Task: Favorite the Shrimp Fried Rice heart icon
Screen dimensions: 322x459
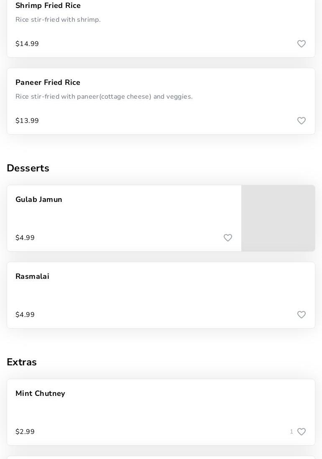Action: (302, 44)
